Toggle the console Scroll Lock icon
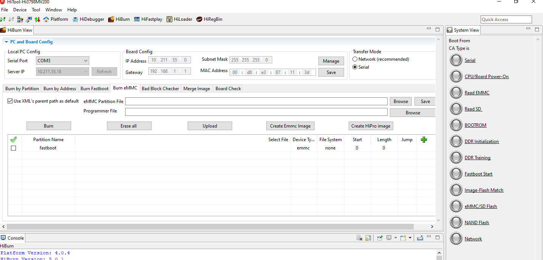This screenshot has width=543, height=260. tap(368, 238)
